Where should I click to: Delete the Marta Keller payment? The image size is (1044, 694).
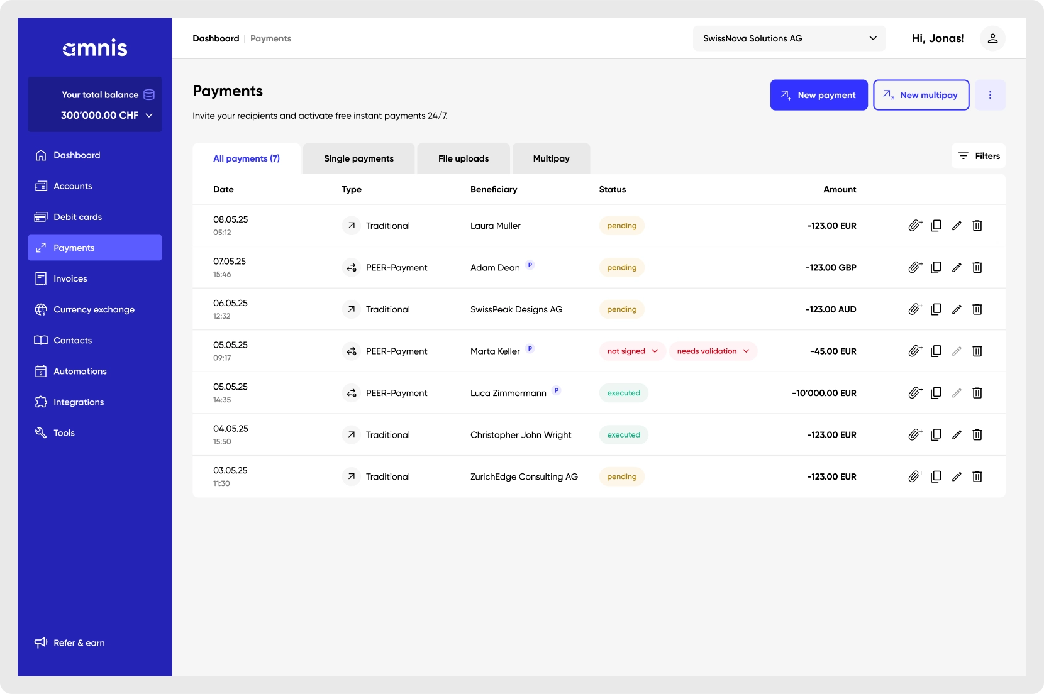tap(977, 351)
